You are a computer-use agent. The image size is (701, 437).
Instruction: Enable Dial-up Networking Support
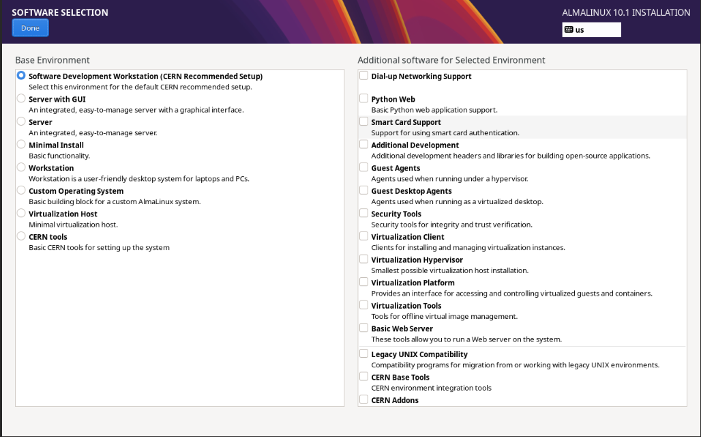[363, 76]
